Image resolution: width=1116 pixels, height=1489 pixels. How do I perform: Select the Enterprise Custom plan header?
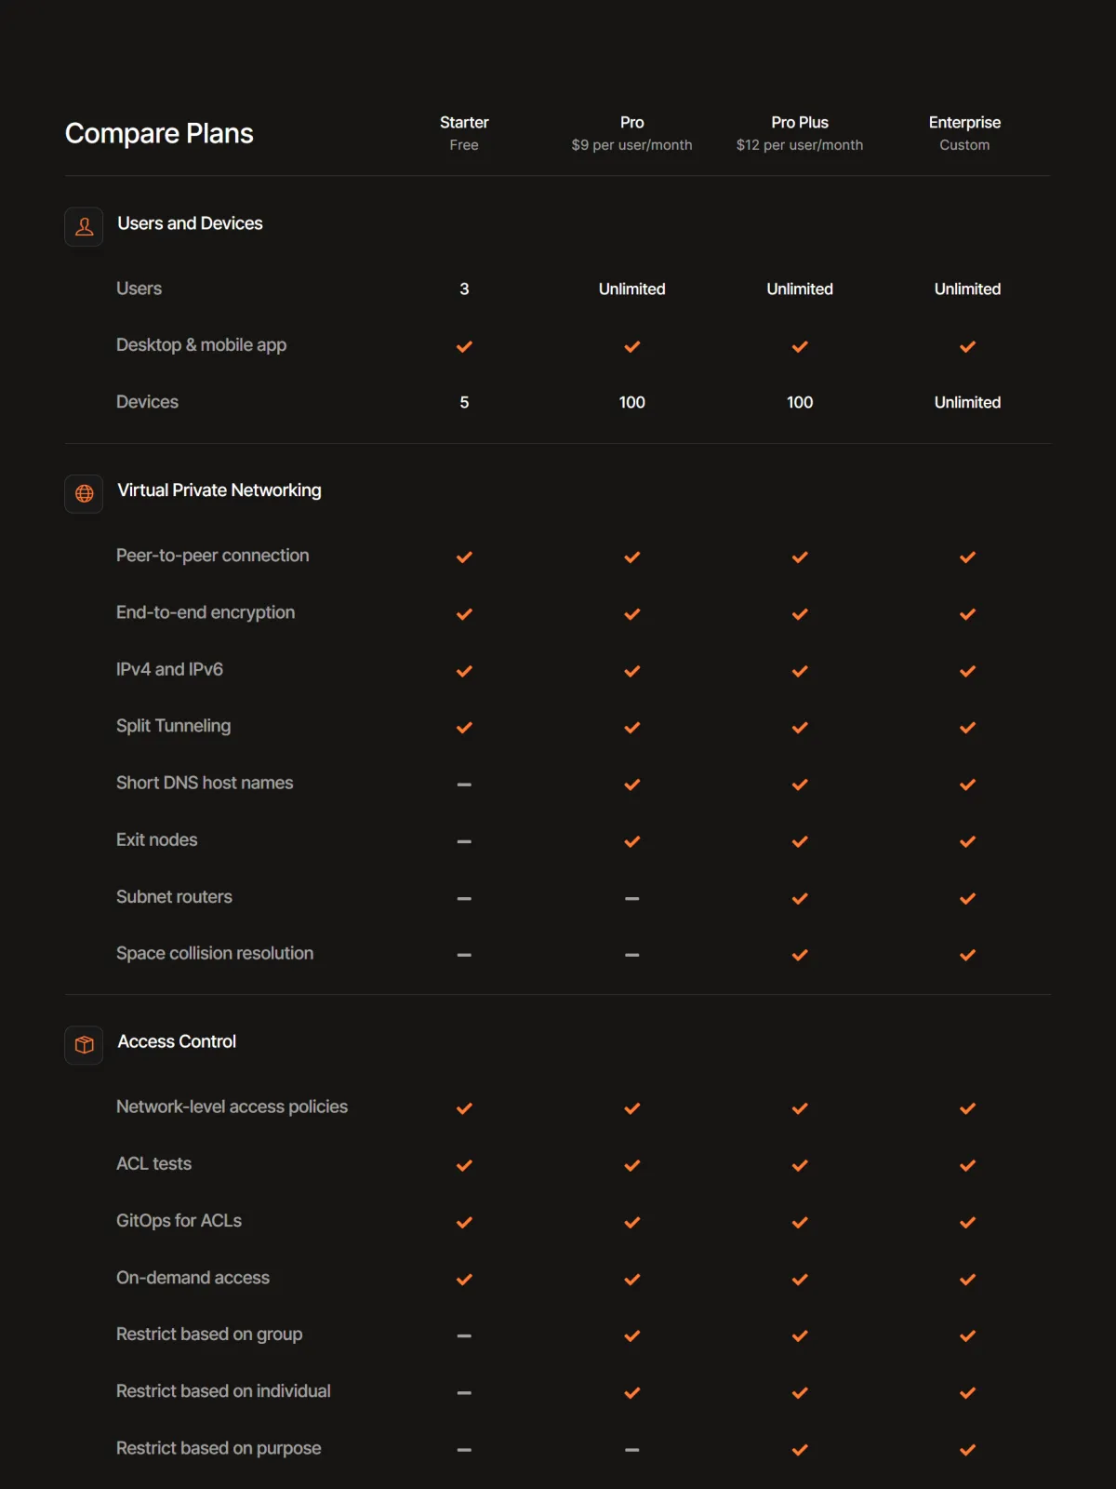click(x=964, y=133)
